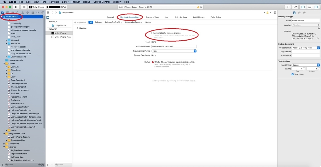This screenshot has height=167, width=321.
Task: Open the Find navigator magnifier icon
Action: coord(17,13)
